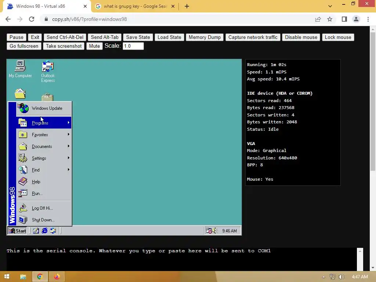Click host Windows start button
This screenshot has height=282, width=376.
[7, 277]
